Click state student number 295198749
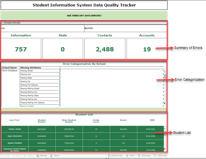This screenshot has width=206, height=159. click(x=69, y=129)
